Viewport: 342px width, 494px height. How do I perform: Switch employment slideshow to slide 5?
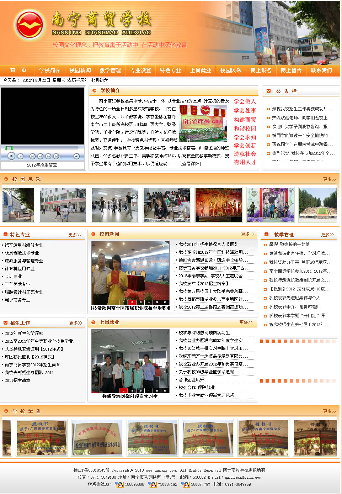pyautogui.click(x=157, y=391)
